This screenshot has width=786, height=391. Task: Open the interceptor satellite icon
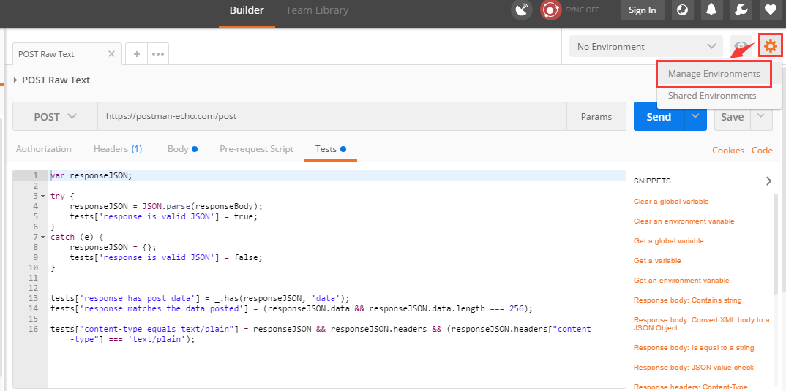click(522, 10)
